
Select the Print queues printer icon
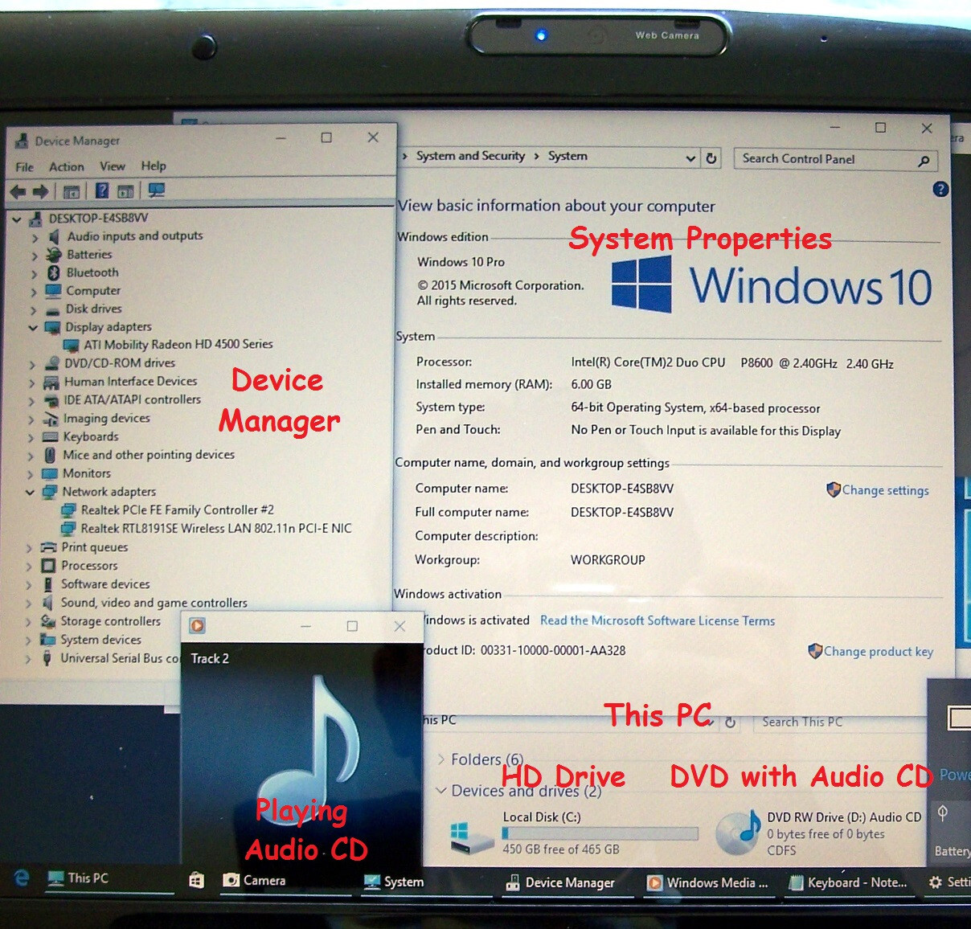(49, 547)
